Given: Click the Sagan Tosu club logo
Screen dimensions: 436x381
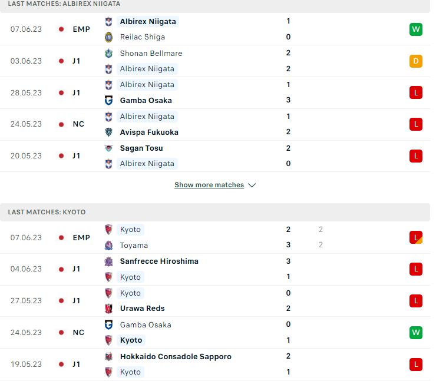Looking at the screenshot, I should (x=109, y=148).
